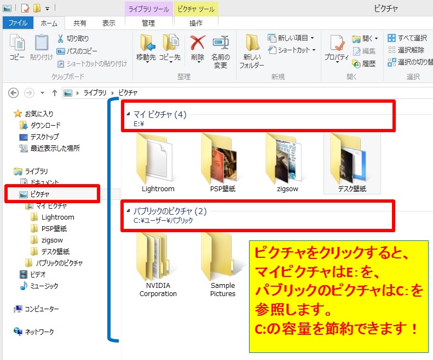433x360 pixels.
Task: Click ライブラリ in the address bar
Action: coord(95,93)
